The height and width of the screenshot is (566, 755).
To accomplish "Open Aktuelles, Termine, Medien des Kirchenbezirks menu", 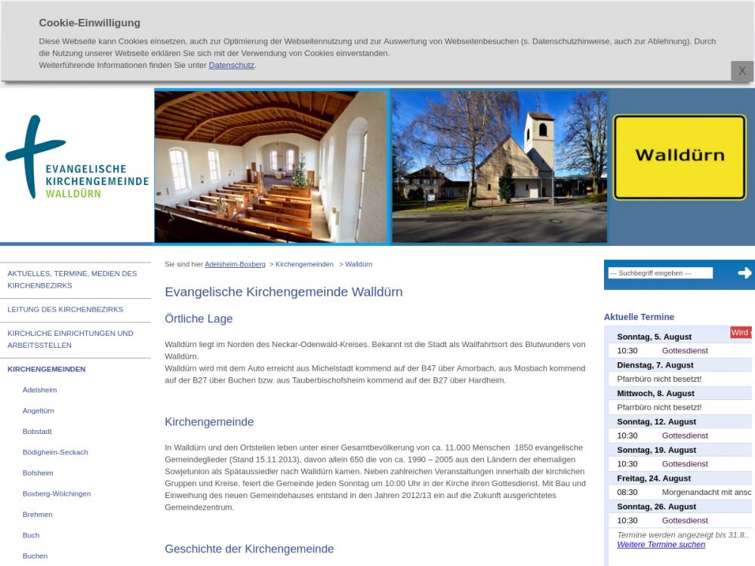I will click(72, 279).
